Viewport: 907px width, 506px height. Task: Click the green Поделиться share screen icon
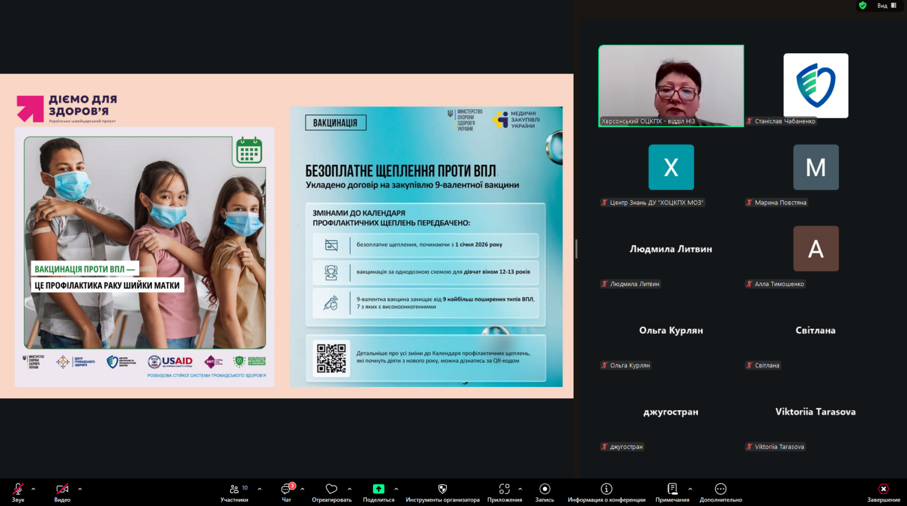[378, 489]
